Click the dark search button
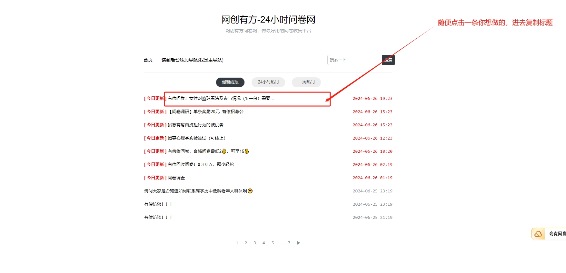The image size is (566, 273). [x=388, y=60]
